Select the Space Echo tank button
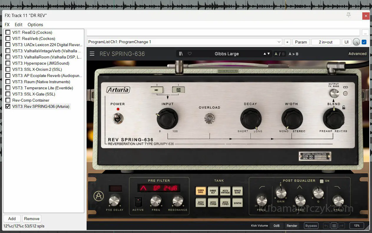 coord(237,191)
